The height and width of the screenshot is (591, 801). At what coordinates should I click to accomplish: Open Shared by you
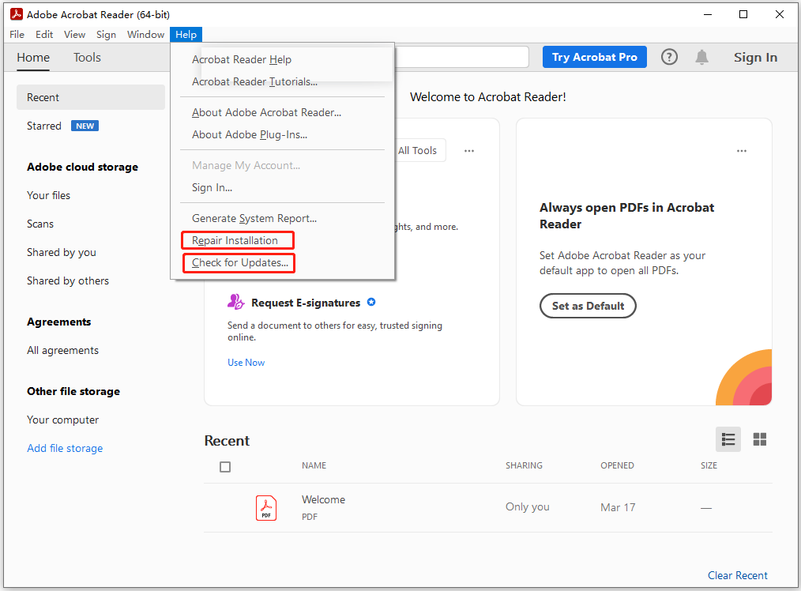click(x=62, y=252)
